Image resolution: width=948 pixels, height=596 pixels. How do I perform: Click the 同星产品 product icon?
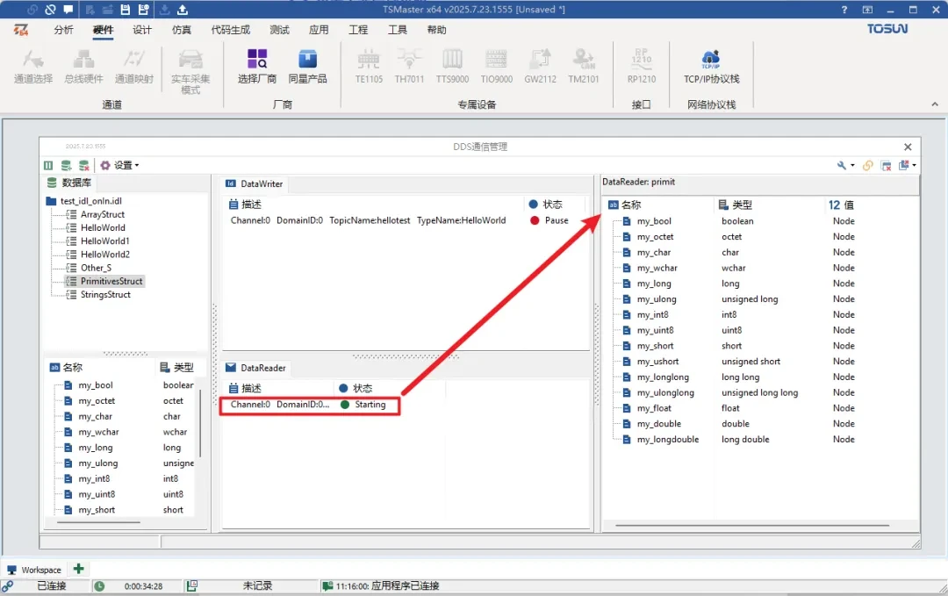click(x=307, y=65)
